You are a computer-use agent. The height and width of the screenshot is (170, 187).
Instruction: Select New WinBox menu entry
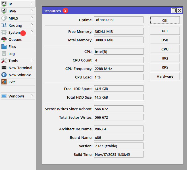pos(18,75)
